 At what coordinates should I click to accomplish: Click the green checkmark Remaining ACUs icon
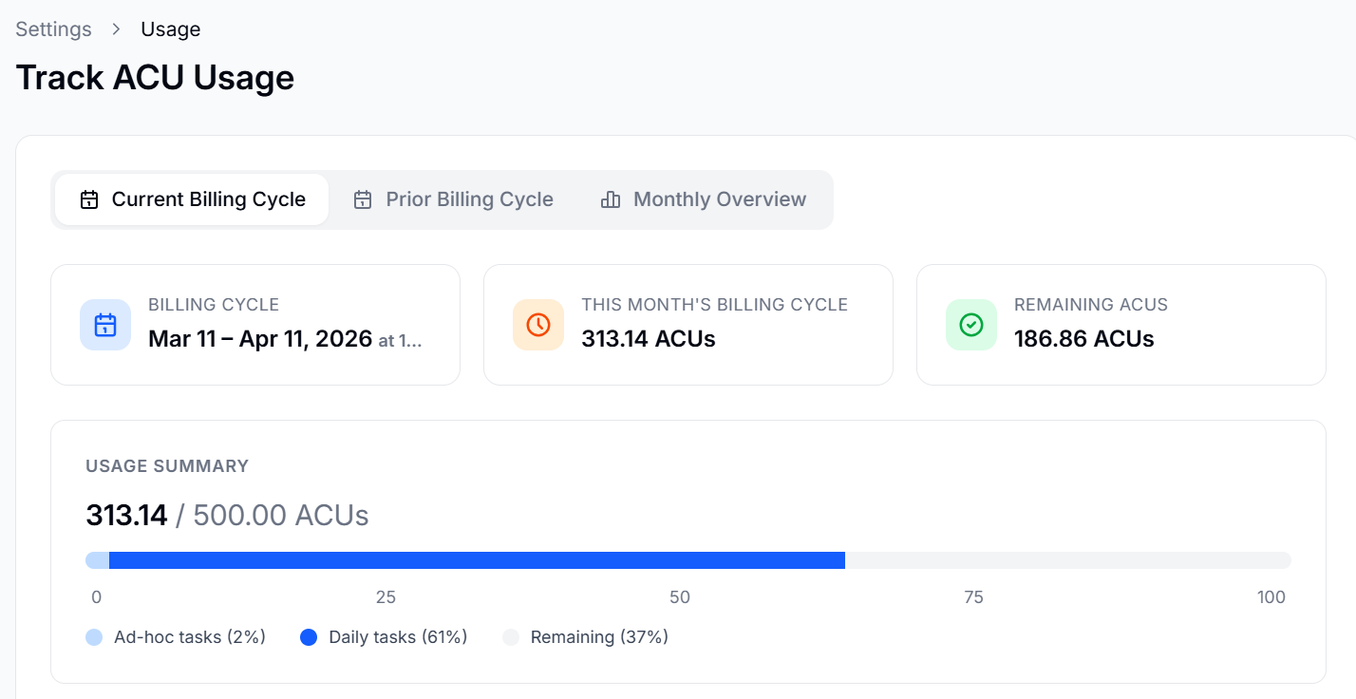[x=971, y=325]
